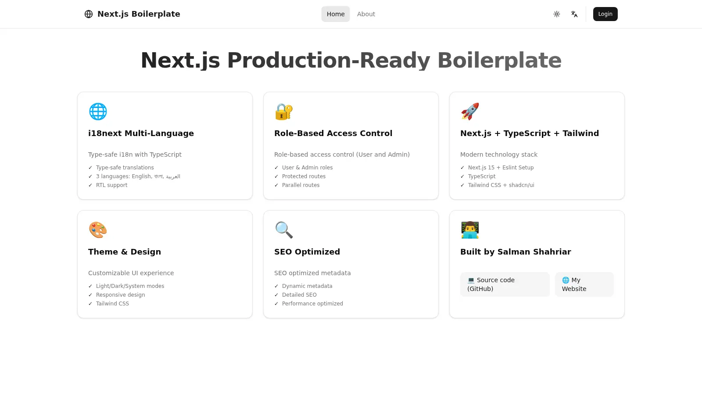
Task: Click 'Light/Dark/System modes' item
Action: point(130,286)
